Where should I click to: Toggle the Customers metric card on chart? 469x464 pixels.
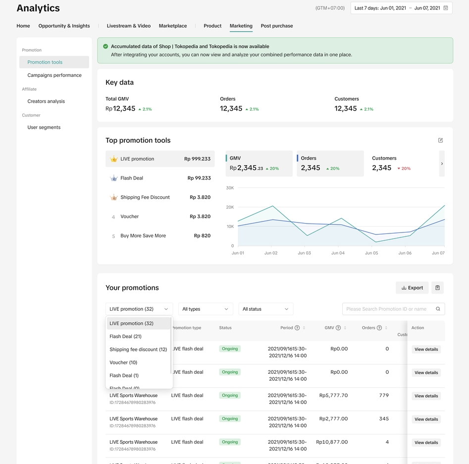401,164
